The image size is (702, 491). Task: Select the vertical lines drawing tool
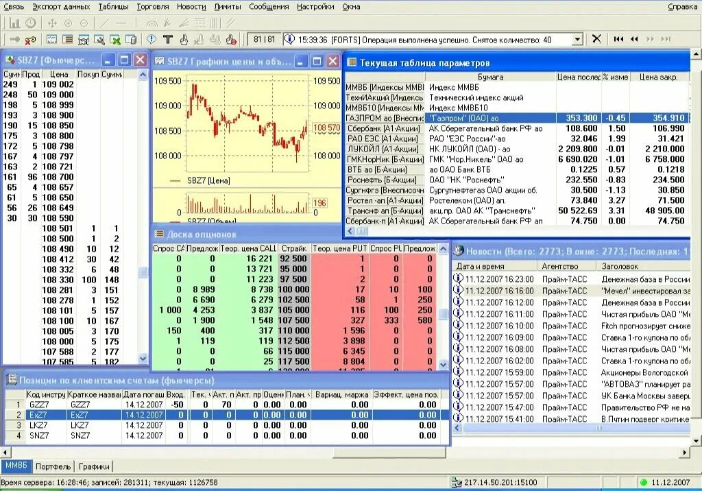(x=215, y=23)
